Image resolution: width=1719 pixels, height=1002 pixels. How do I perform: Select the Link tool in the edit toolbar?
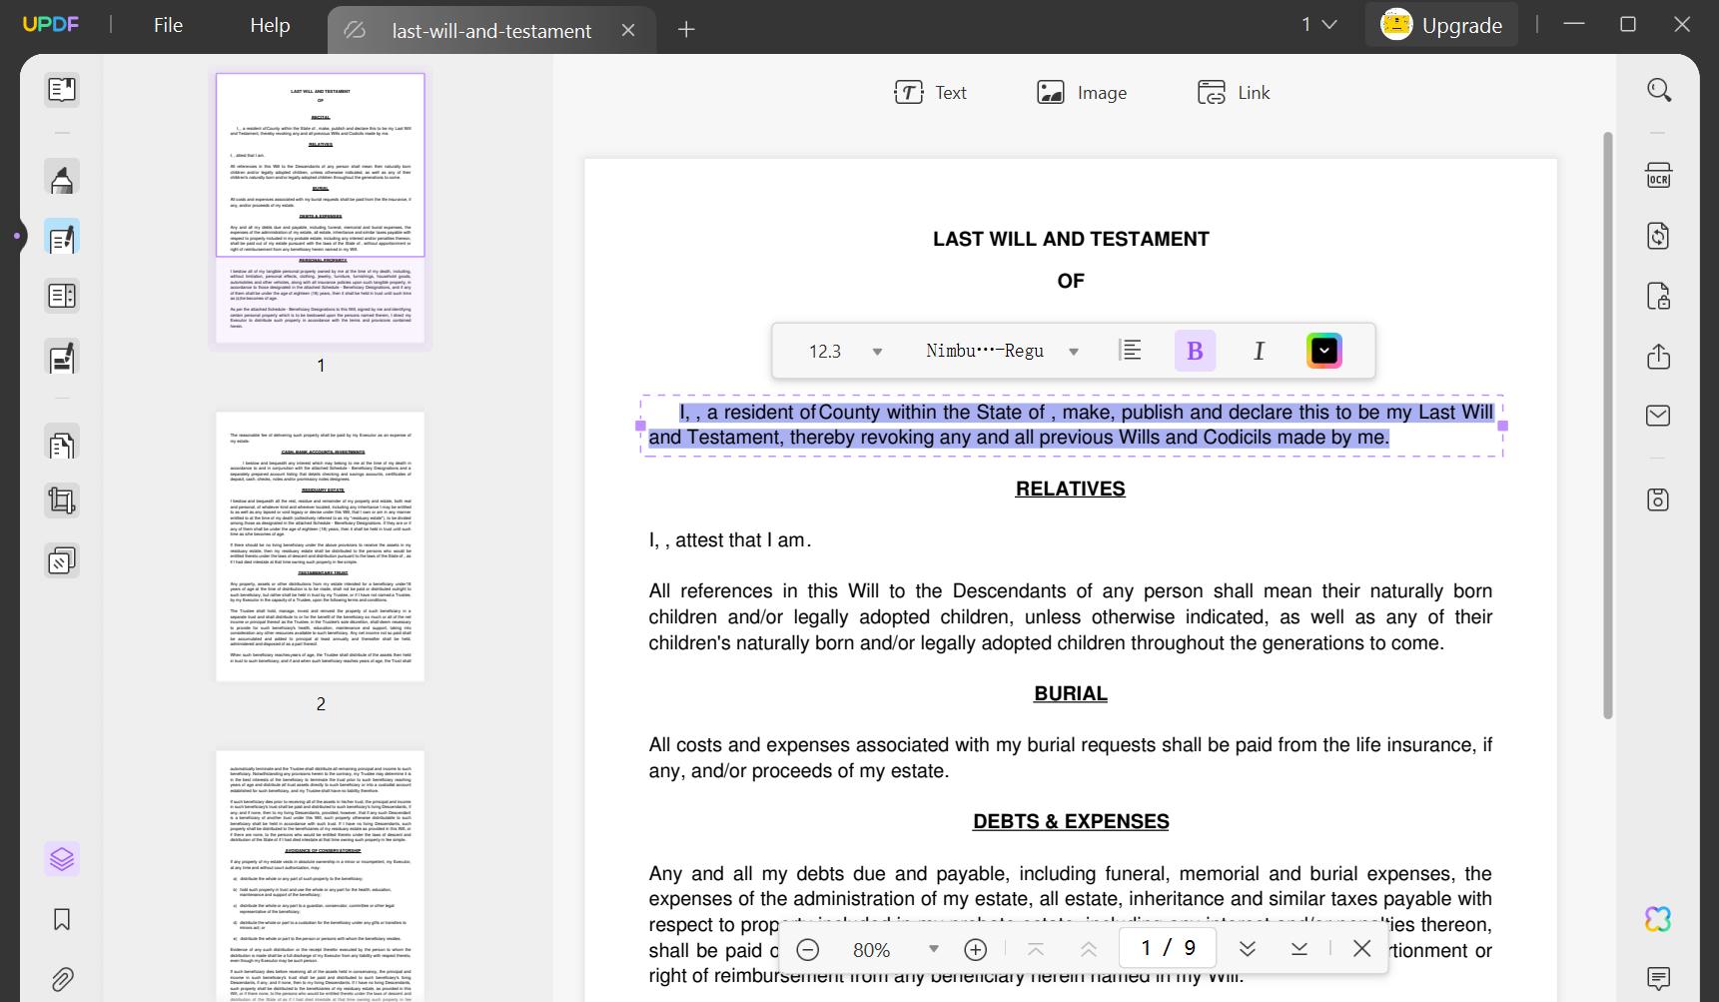[1234, 92]
